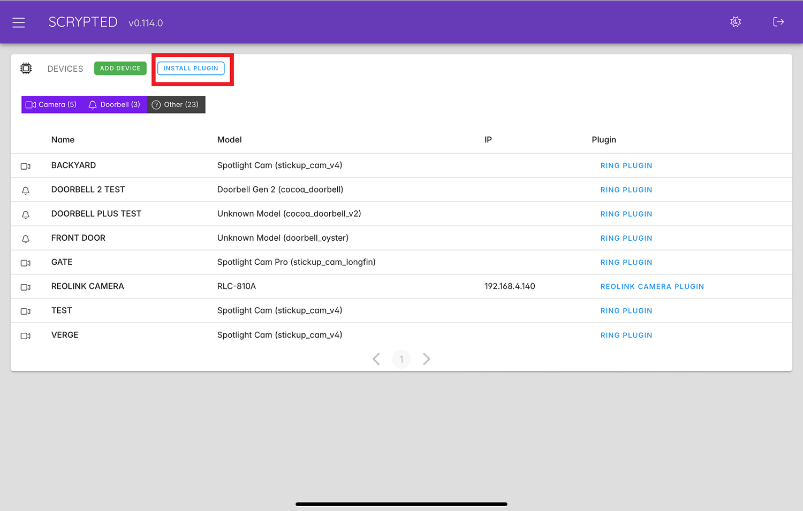Open the DOORBELL PLUS TEST device
The width and height of the screenshot is (803, 511).
click(96, 213)
